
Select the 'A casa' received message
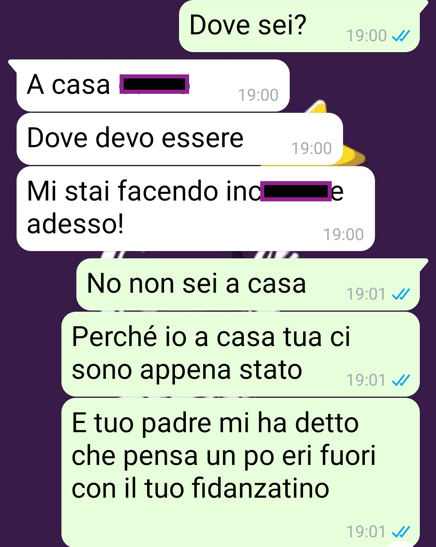153,85
